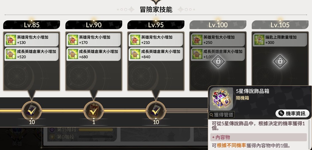This screenshot has width=312, height=150.
Task: Click the Lv.95 reward node with checkmark
Action: 156,111
